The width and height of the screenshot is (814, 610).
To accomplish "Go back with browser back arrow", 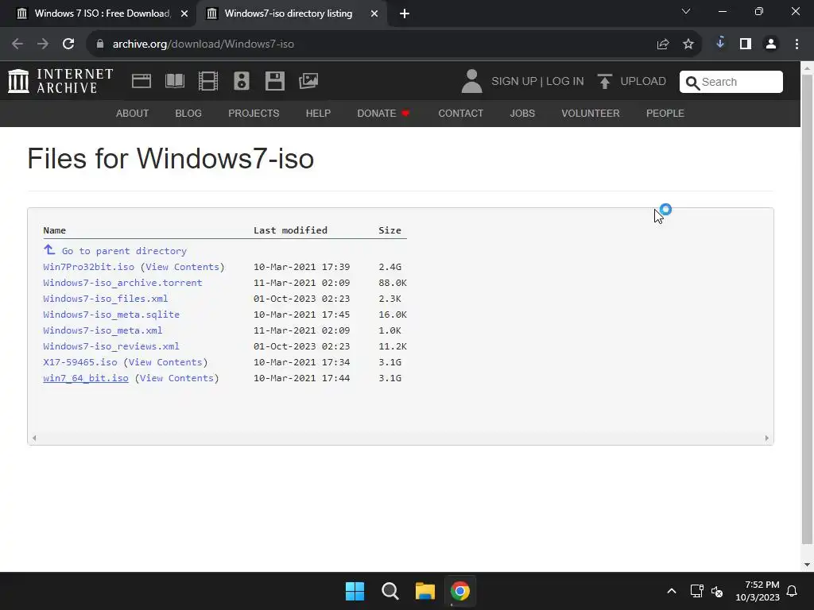I will 17,44.
